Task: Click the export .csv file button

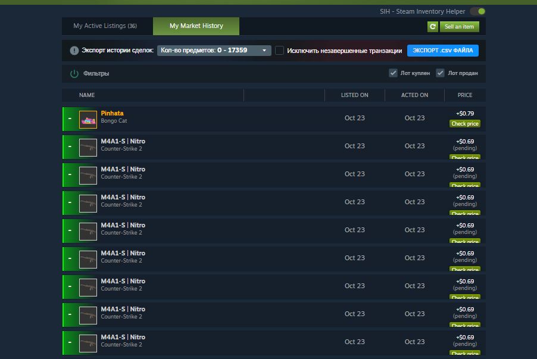Action: [442, 51]
